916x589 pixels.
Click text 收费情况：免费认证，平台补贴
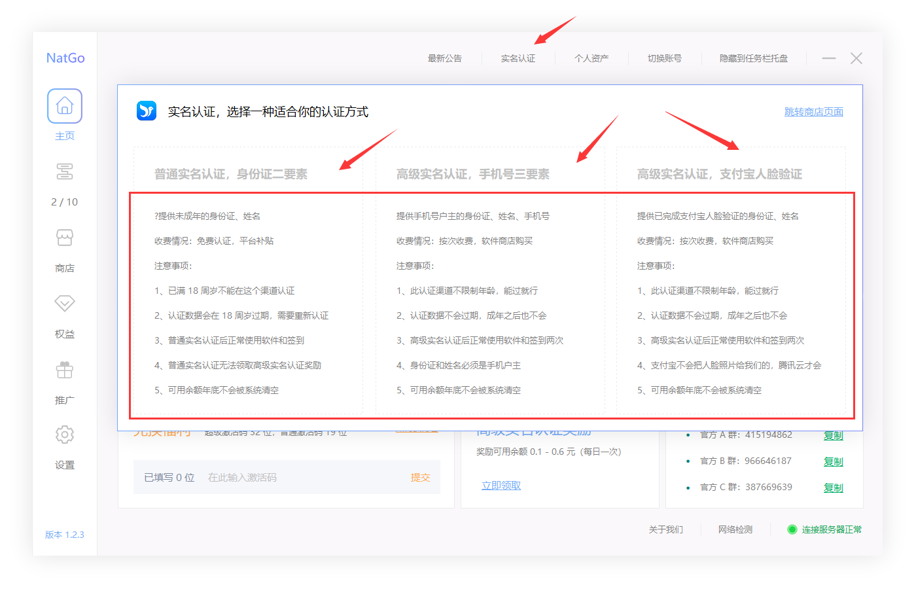214,241
